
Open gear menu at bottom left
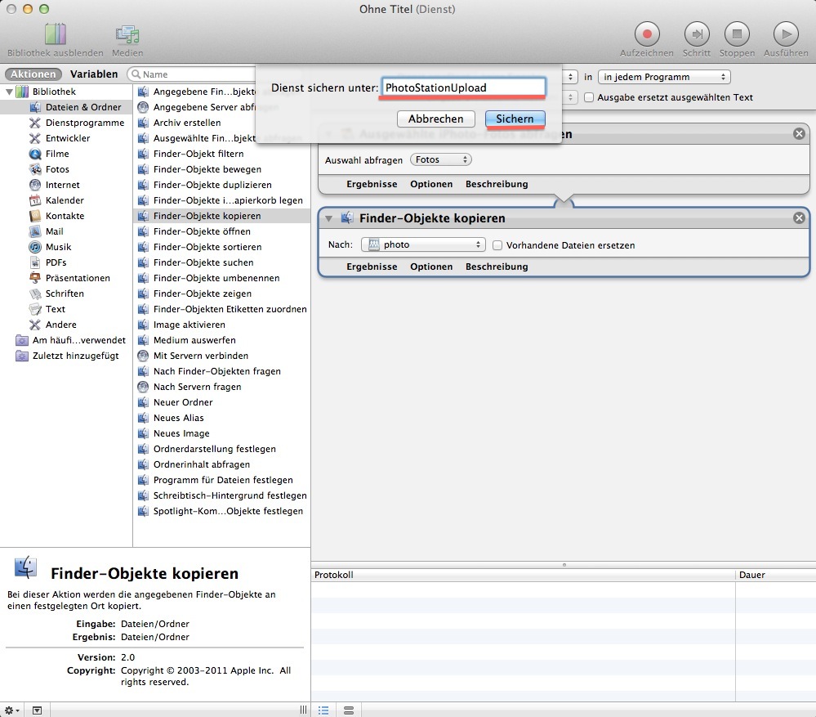pyautogui.click(x=12, y=710)
